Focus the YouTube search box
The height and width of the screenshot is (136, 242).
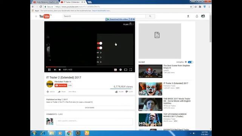[x=104, y=16]
